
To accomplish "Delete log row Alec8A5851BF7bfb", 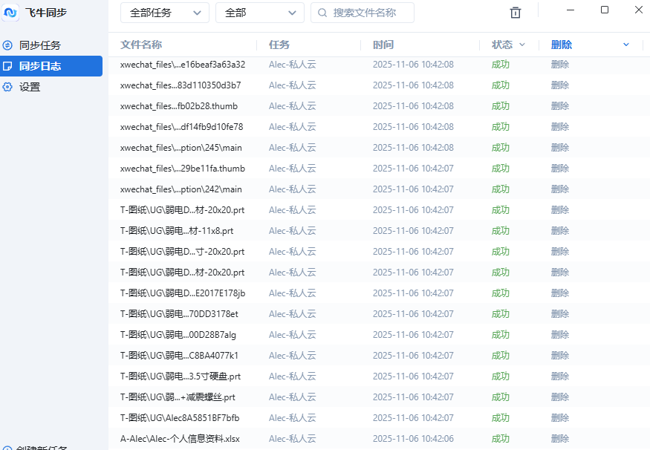I will pyautogui.click(x=559, y=418).
